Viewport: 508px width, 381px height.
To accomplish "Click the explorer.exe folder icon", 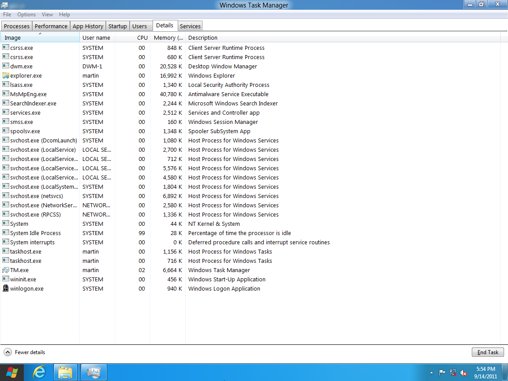I will pos(5,75).
